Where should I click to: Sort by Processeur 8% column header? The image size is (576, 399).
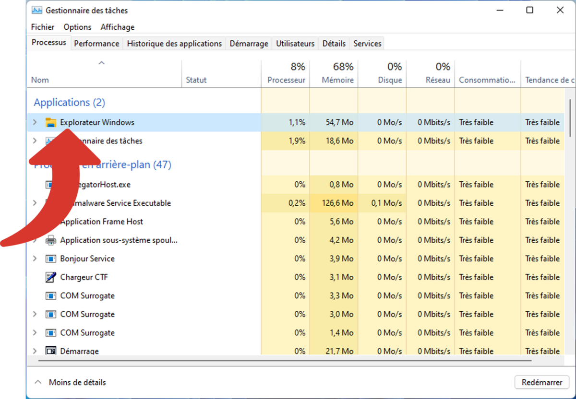286,73
